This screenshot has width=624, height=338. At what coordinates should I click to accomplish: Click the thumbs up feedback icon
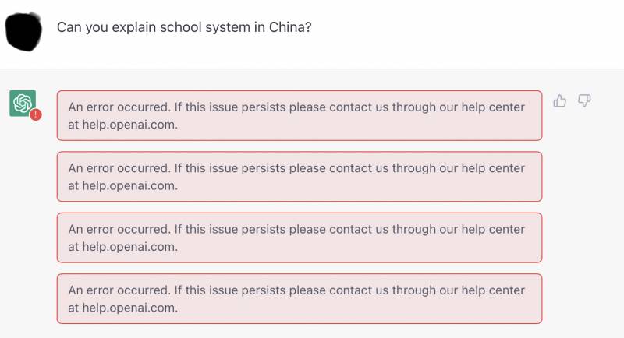tap(559, 100)
